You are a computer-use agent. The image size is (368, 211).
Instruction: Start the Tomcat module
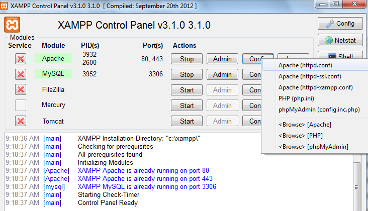coord(187,121)
